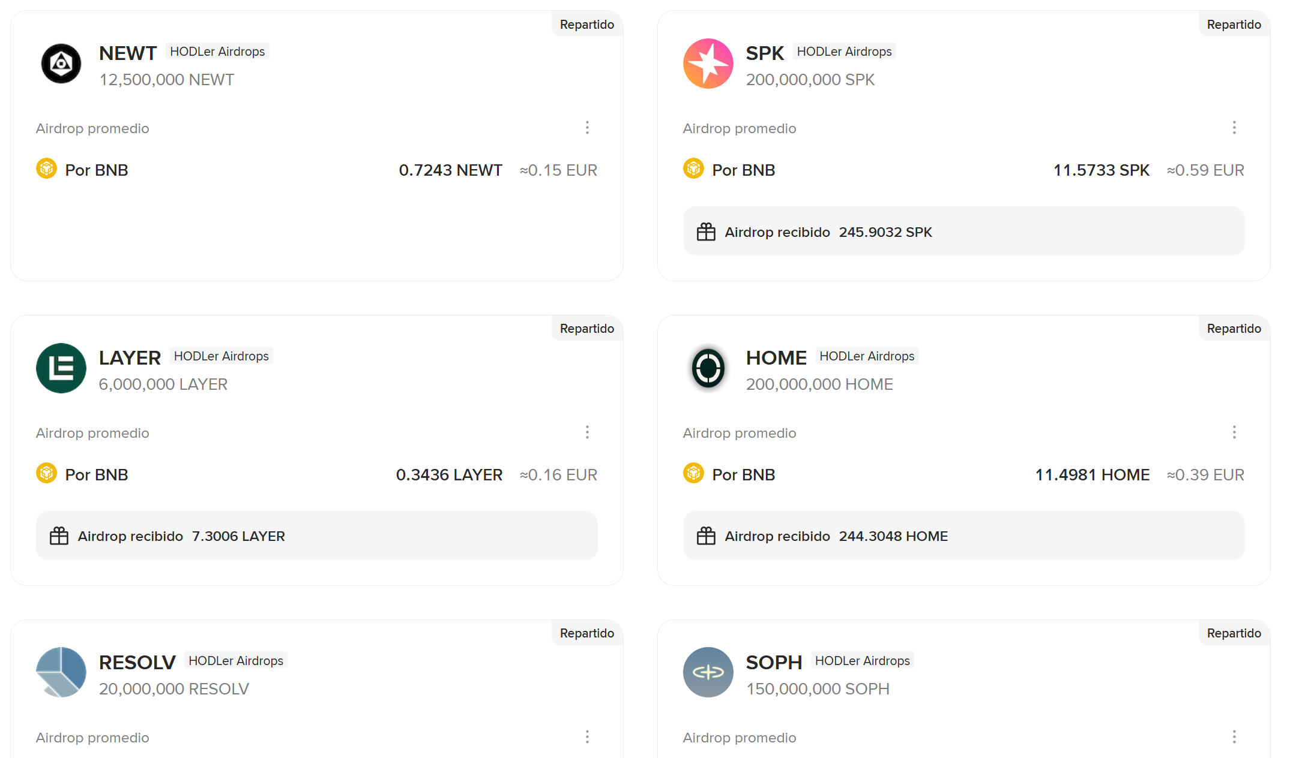The image size is (1314, 758).
Task: Click the NEWT token logo
Action: [61, 64]
